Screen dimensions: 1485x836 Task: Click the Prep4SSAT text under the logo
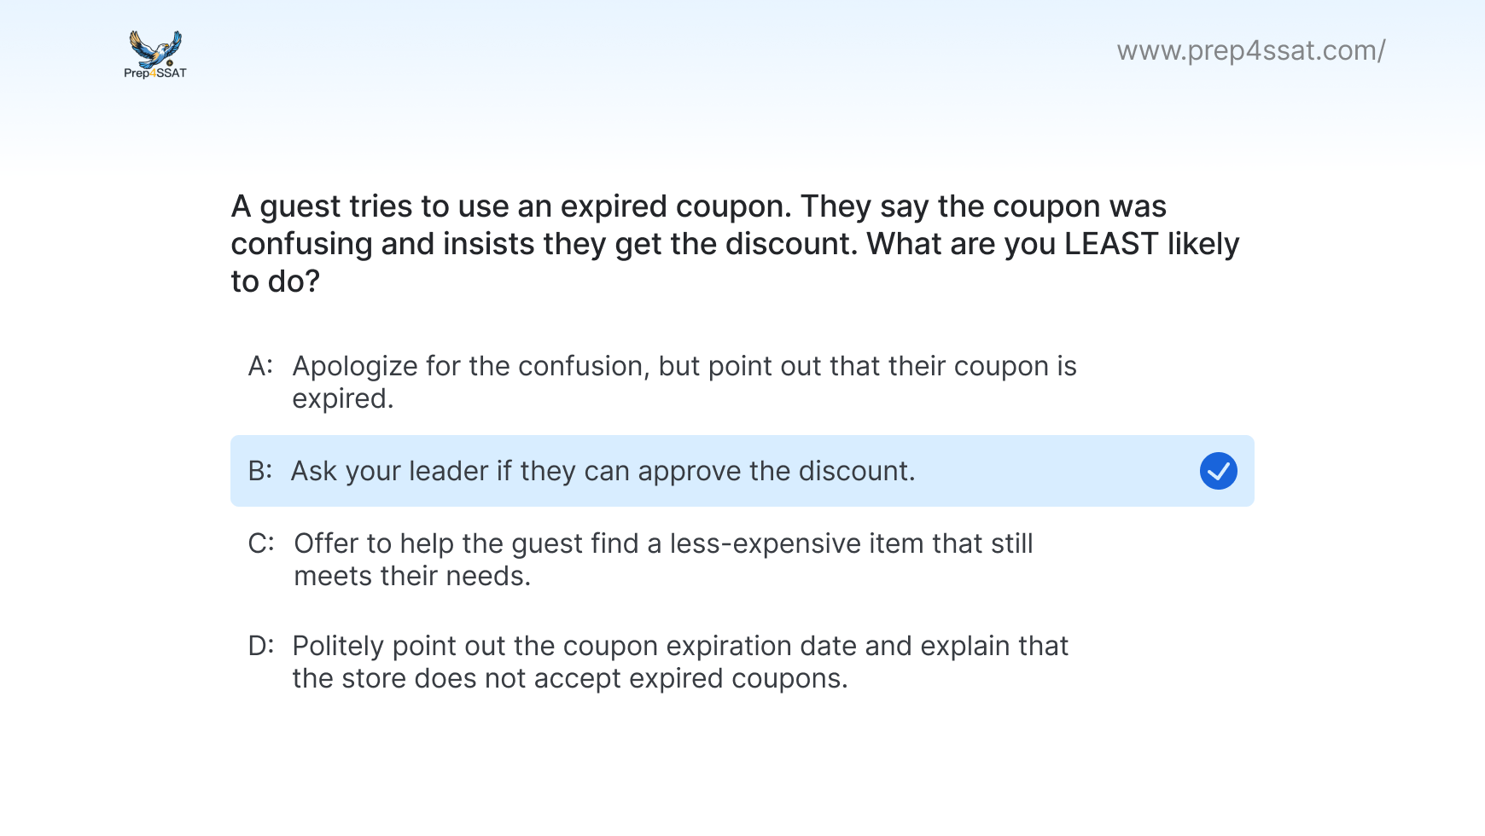(x=155, y=73)
